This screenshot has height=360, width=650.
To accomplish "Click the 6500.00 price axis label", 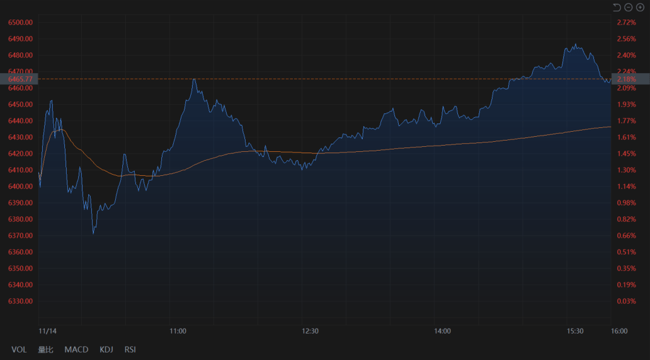I will coord(20,23).
